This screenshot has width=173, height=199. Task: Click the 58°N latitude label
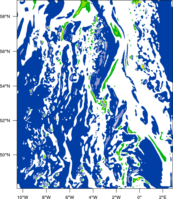click(x=5, y=16)
